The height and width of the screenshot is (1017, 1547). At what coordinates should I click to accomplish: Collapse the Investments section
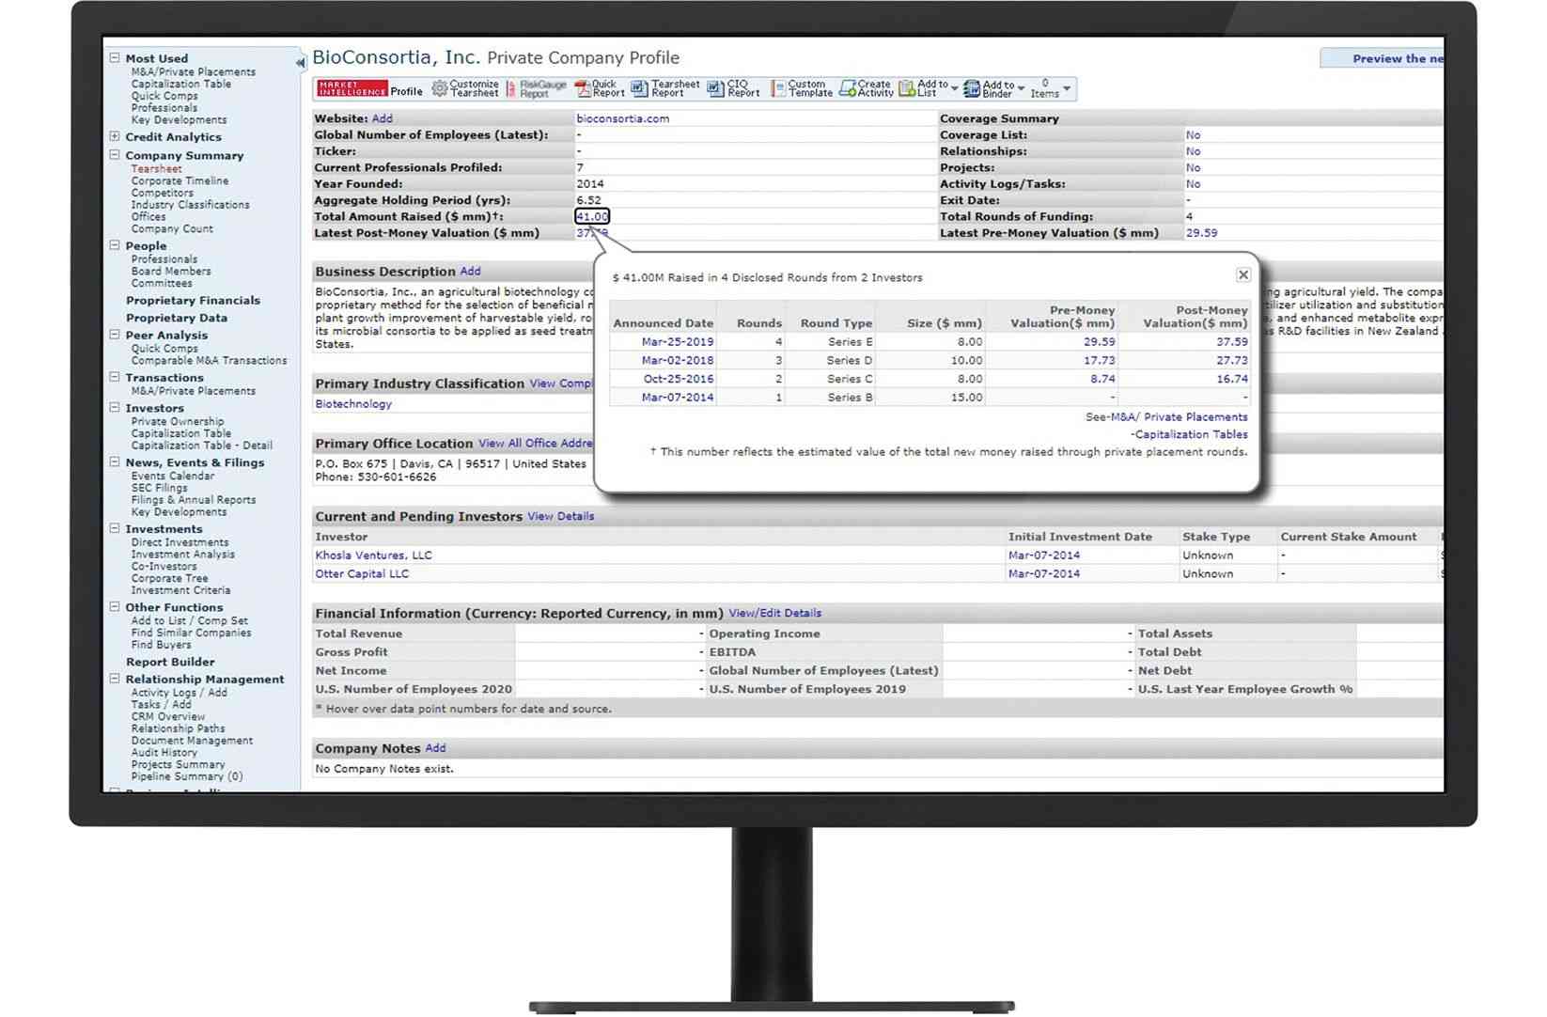click(x=115, y=528)
